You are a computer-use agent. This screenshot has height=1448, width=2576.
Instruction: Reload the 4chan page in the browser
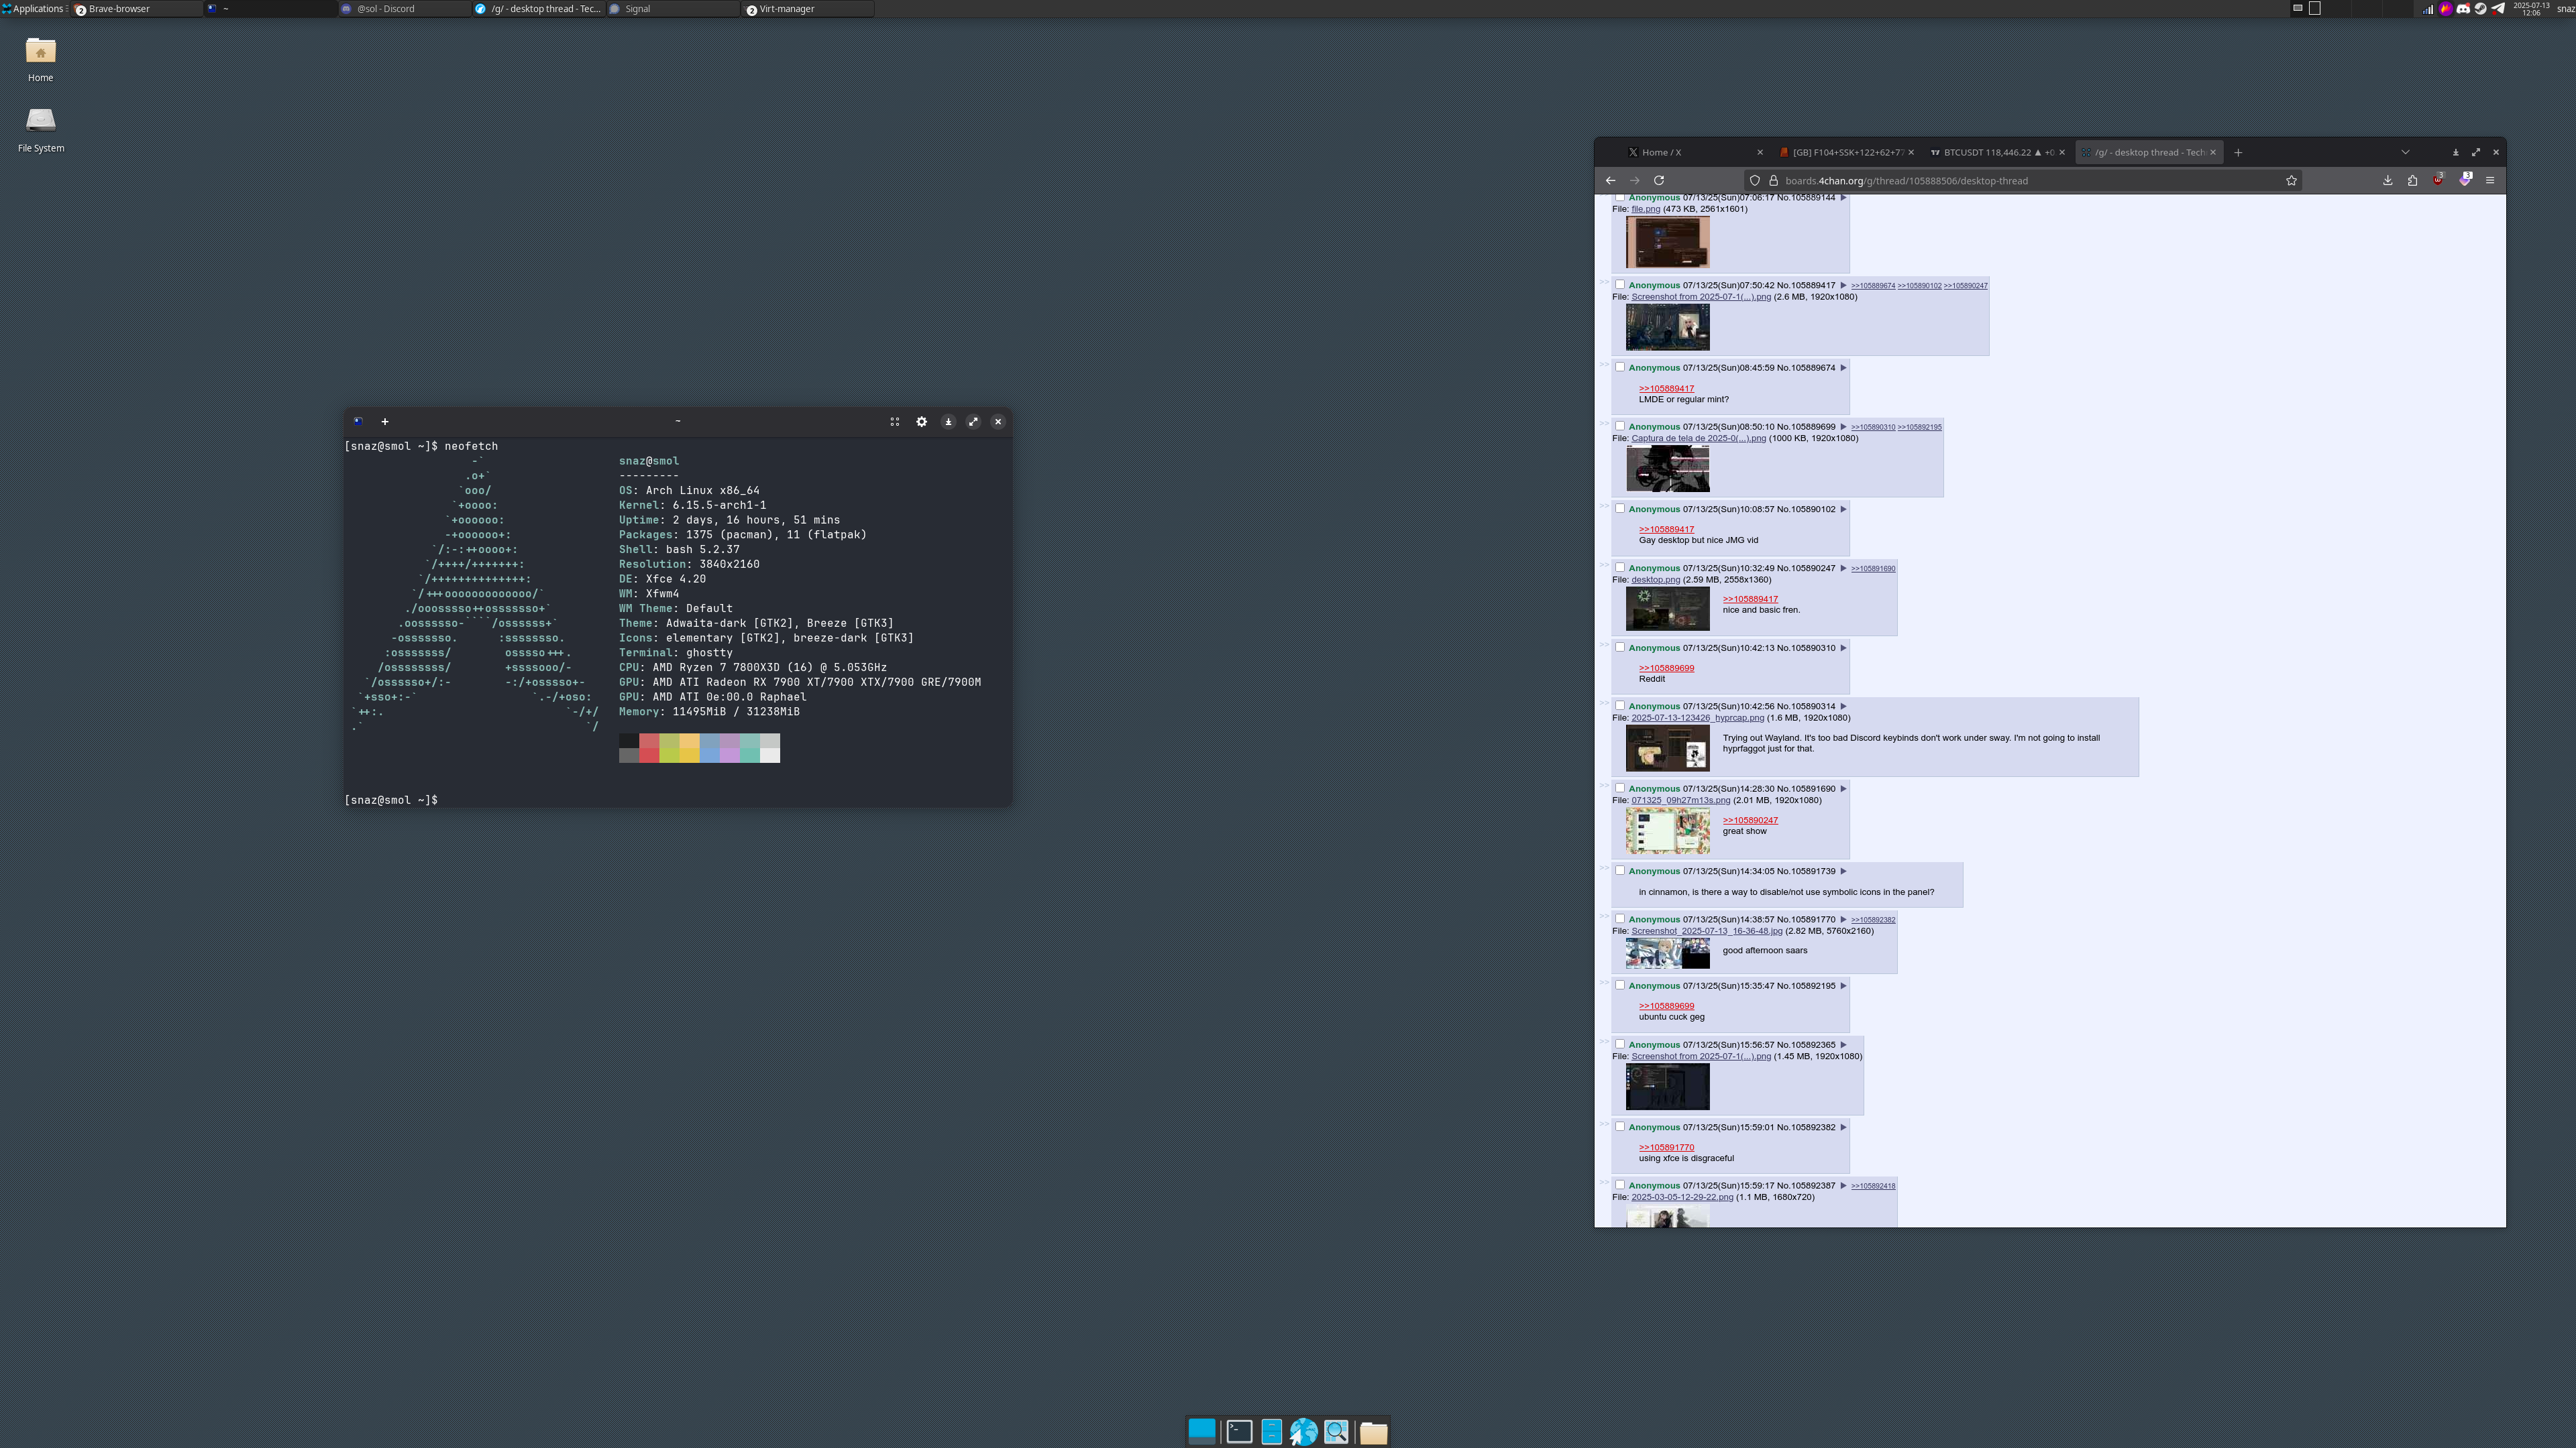tap(1659, 181)
